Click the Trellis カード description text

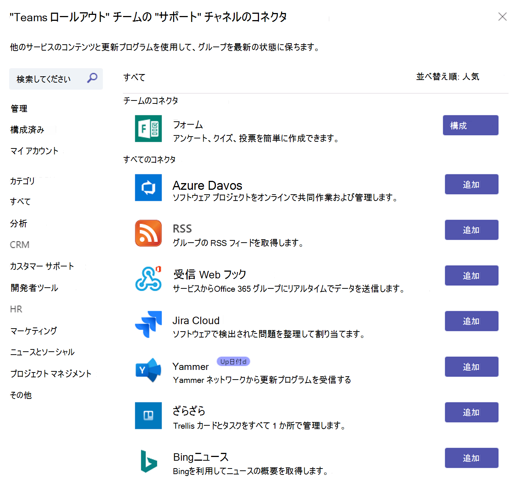point(259,425)
